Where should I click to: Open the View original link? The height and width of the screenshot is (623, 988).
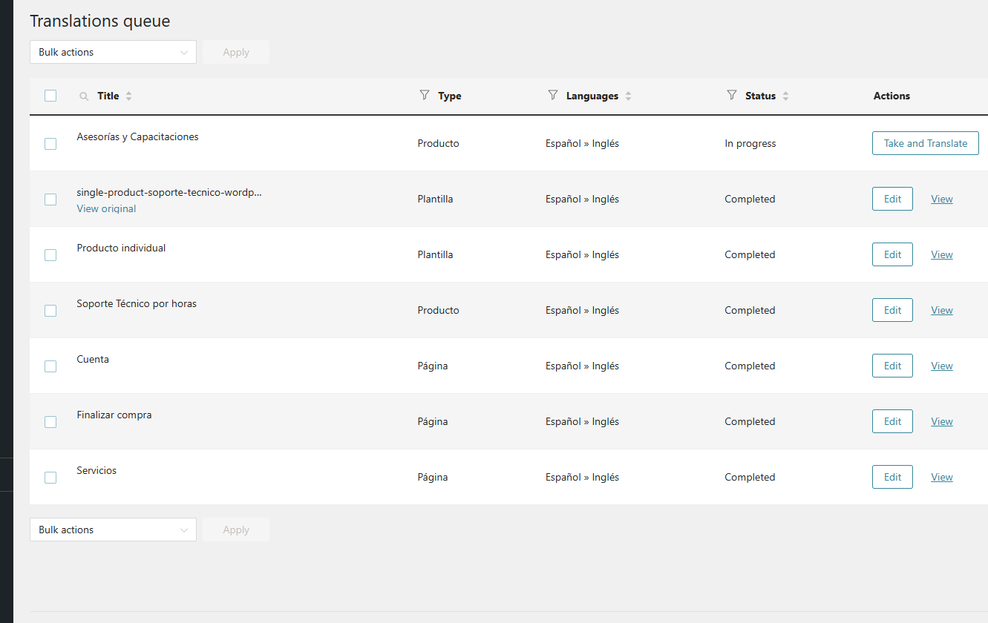point(106,209)
